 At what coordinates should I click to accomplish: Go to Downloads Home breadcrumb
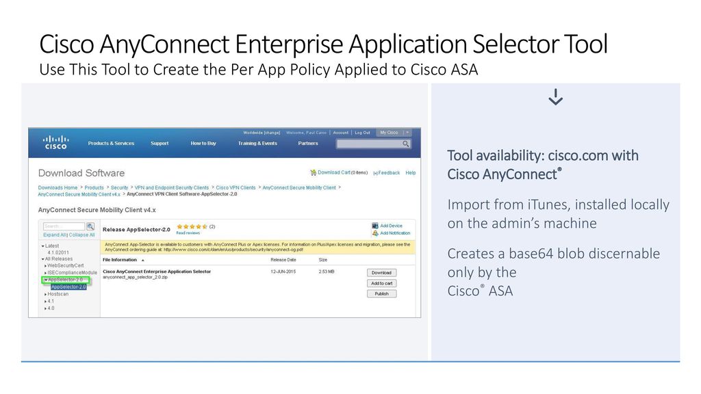tap(58, 188)
